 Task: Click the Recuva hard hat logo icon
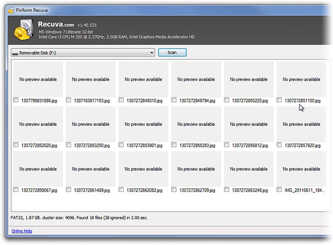coord(23,30)
